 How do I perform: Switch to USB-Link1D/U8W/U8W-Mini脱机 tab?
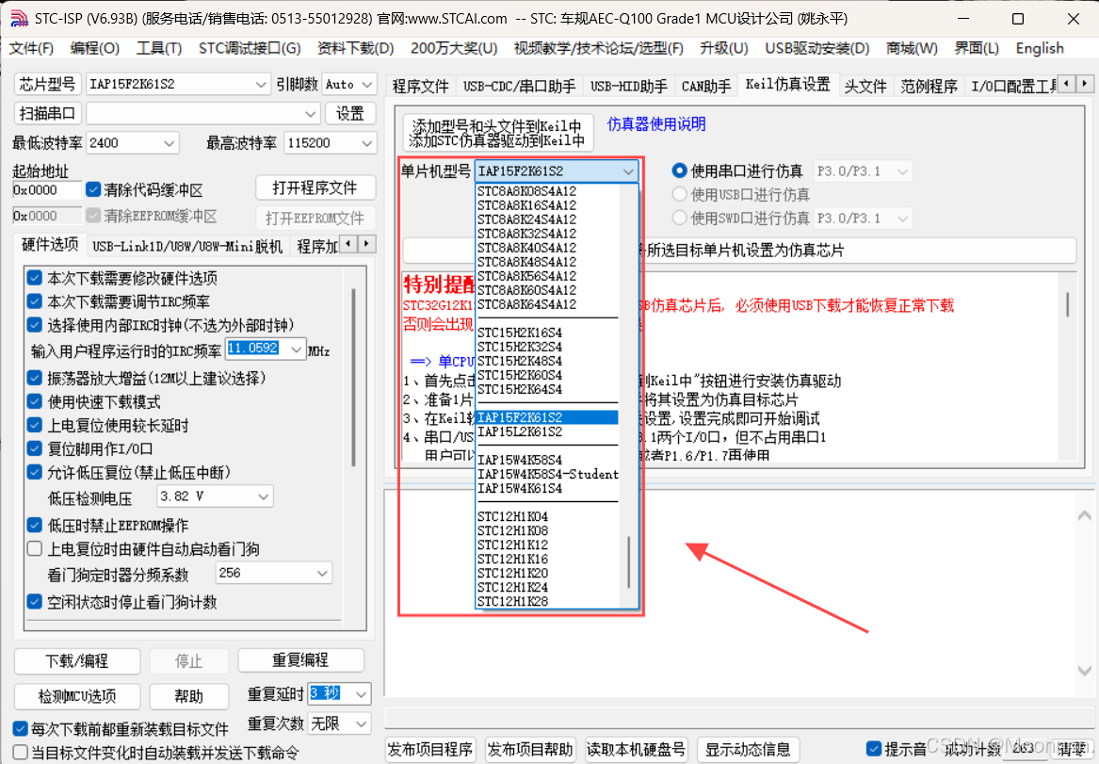click(187, 246)
